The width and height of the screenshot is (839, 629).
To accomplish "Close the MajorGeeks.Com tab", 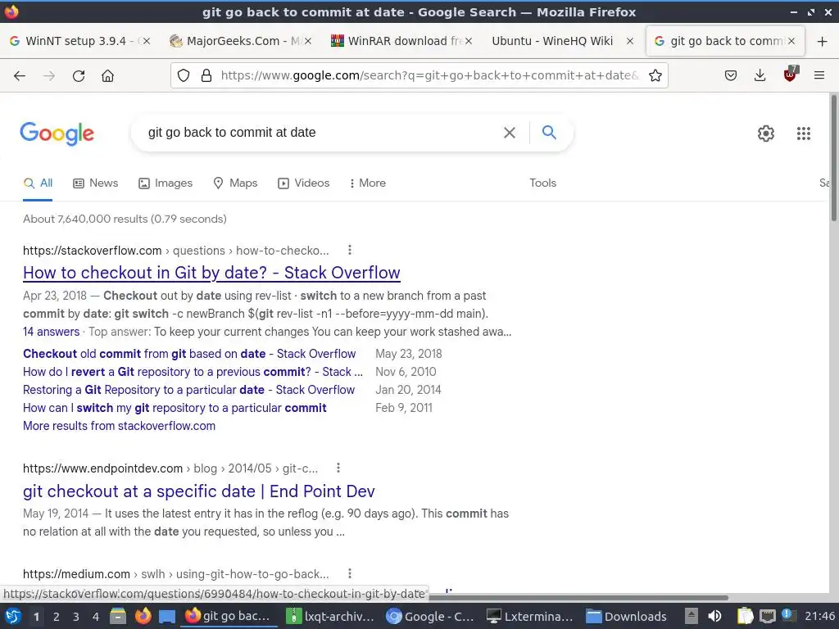I will point(308,41).
